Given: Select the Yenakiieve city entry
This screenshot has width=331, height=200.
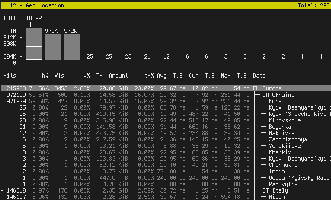Looking at the screenshot, I should pos(285,146).
